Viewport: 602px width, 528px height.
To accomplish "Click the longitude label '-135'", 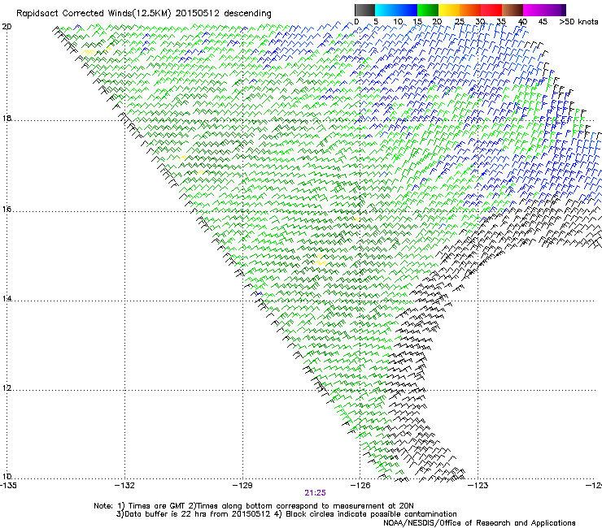I will point(8,486).
